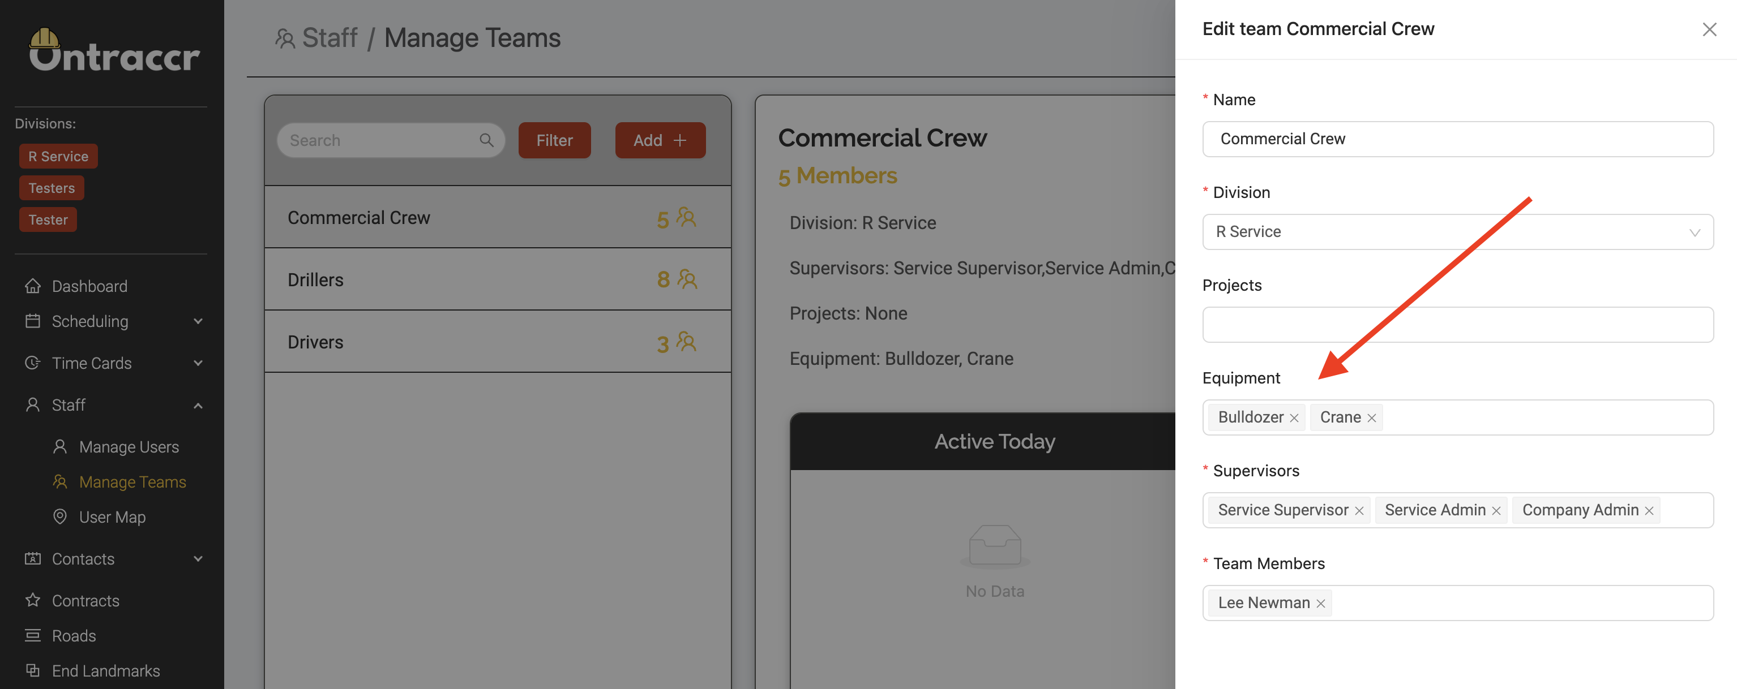
Task: Remove Service Admin supervisor tag
Action: 1496,511
